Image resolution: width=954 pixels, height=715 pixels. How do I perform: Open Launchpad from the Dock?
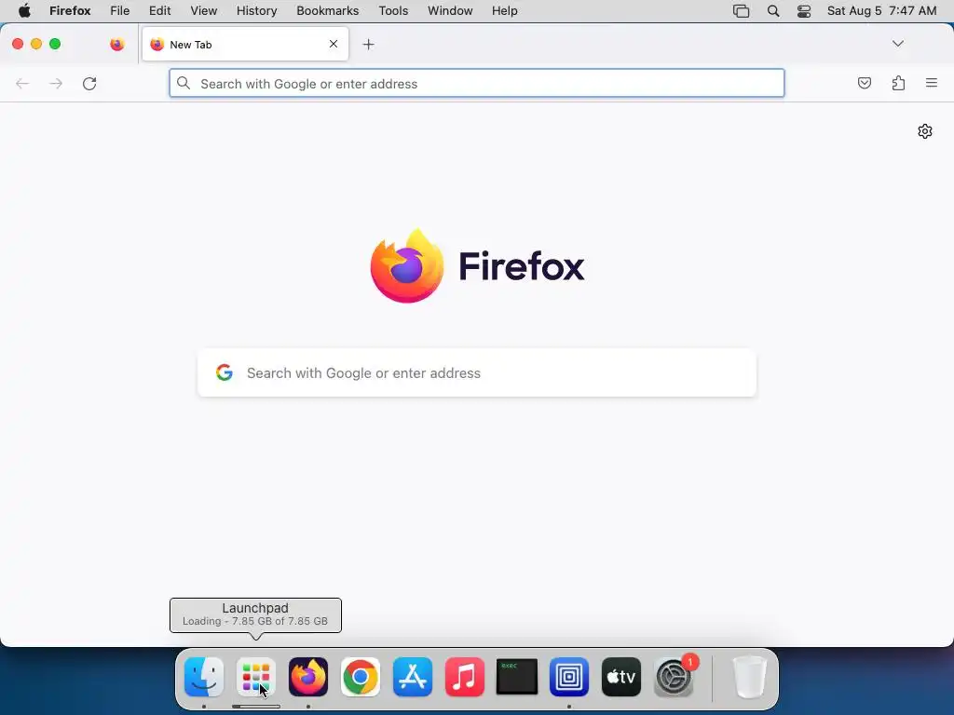(256, 677)
